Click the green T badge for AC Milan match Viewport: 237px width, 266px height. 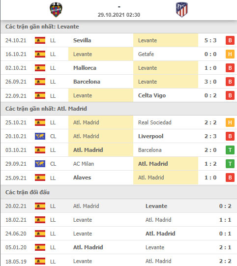click(230, 164)
